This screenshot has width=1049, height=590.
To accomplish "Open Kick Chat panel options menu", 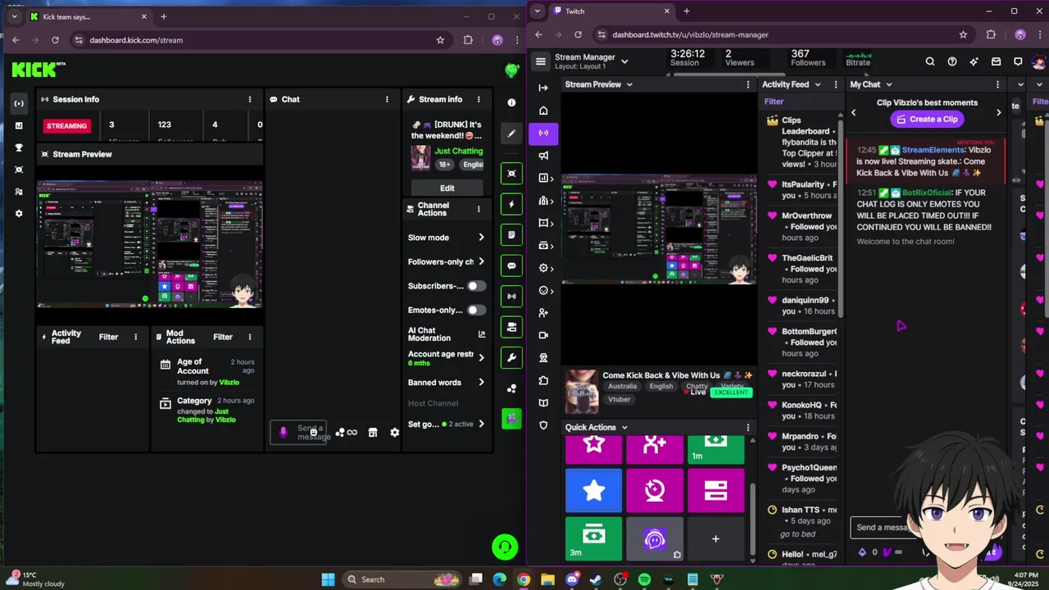I will pos(387,99).
